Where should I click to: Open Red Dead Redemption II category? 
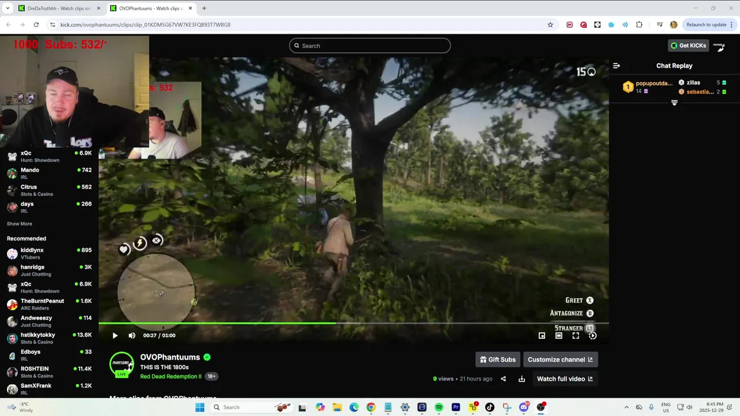coord(171,377)
